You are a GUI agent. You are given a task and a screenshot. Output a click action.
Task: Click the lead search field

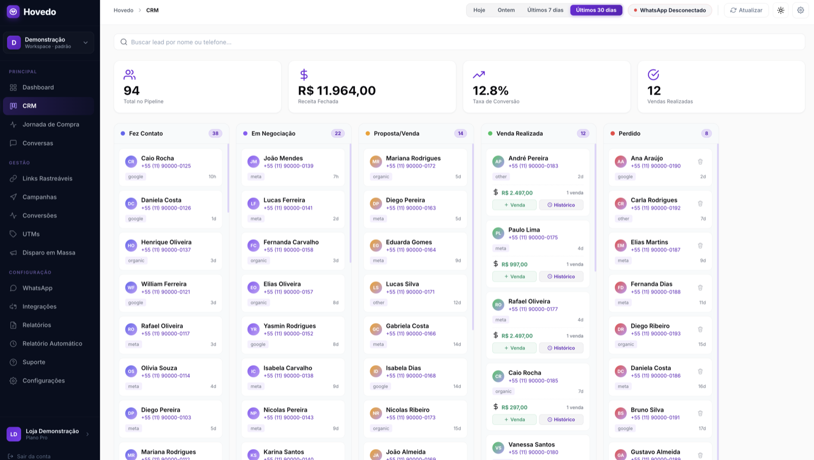coord(459,42)
